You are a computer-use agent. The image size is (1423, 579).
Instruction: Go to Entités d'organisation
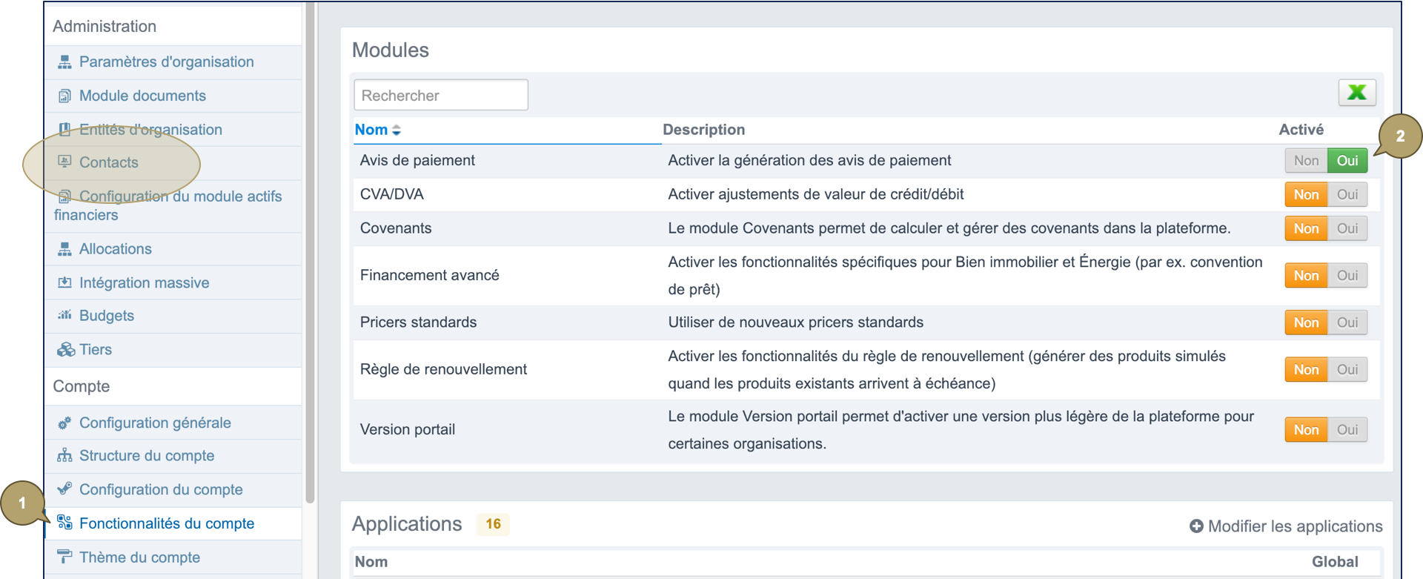click(150, 130)
